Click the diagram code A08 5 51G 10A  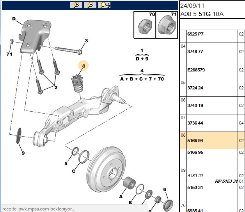pos(202,14)
